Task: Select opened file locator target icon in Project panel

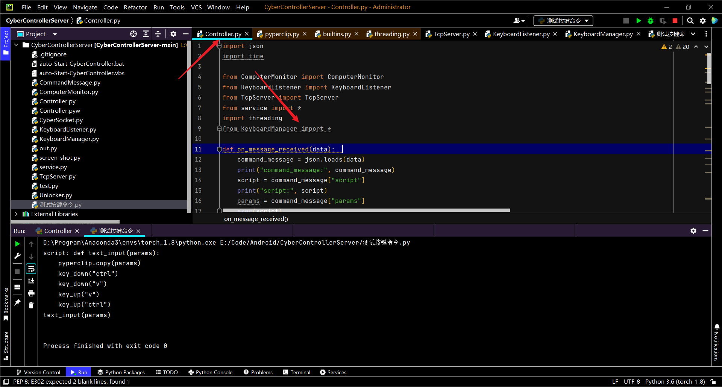Action: [133, 34]
